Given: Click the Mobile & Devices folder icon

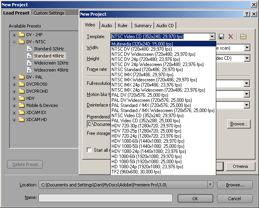Looking at the screenshot, I should [22, 105].
